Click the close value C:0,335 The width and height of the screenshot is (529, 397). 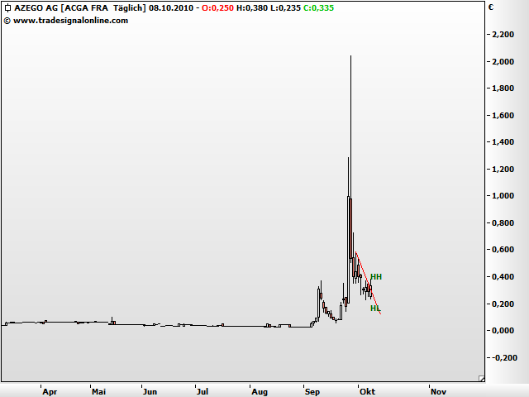click(318, 7)
